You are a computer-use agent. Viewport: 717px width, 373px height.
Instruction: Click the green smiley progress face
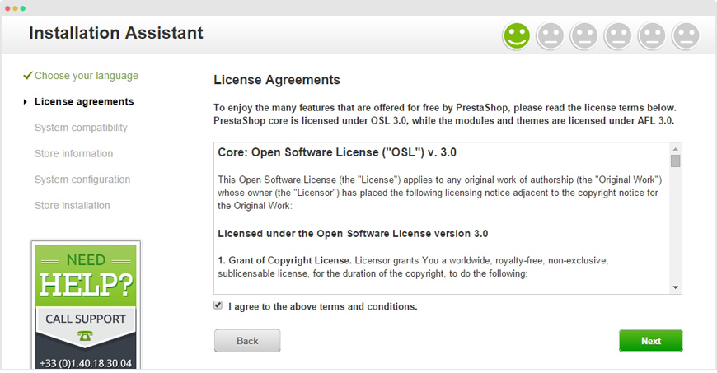coord(517,35)
